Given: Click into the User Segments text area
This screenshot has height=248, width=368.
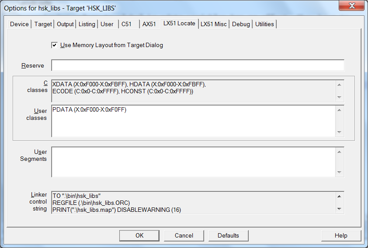Looking at the screenshot, I should coord(194,162).
